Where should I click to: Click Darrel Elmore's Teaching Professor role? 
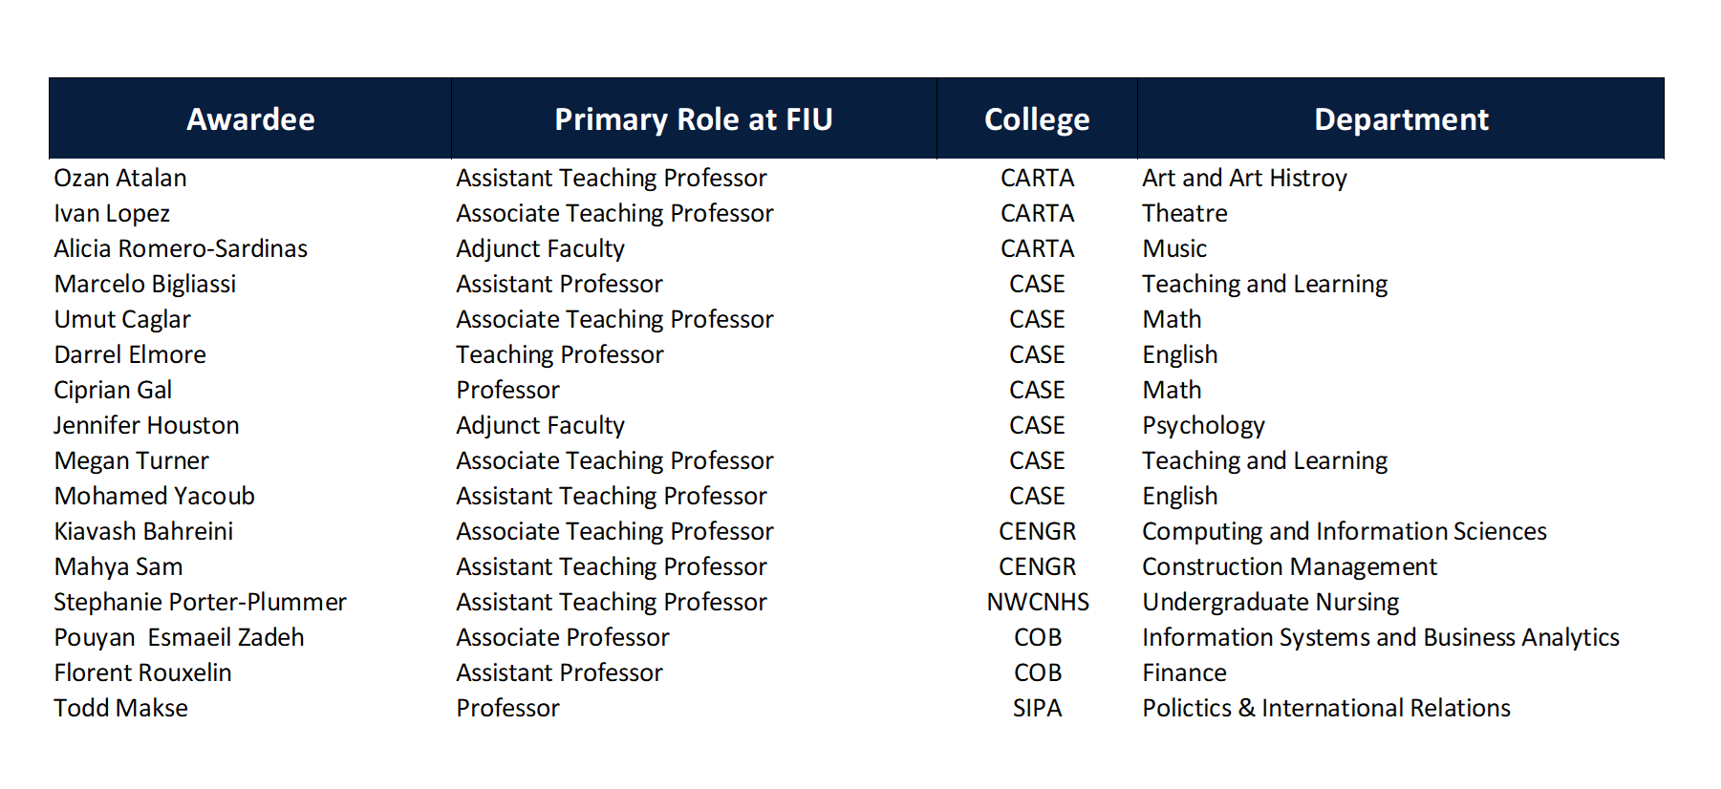(x=560, y=355)
